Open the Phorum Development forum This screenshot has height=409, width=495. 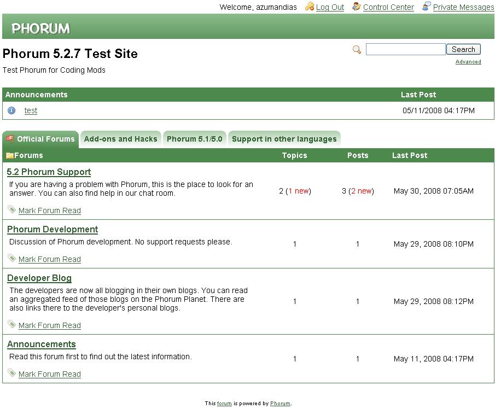53,230
